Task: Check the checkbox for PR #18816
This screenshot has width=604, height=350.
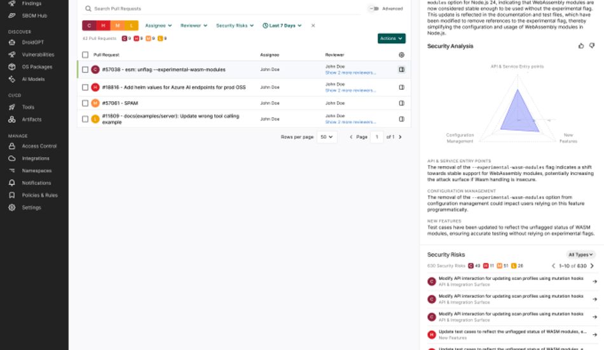Action: (85, 88)
